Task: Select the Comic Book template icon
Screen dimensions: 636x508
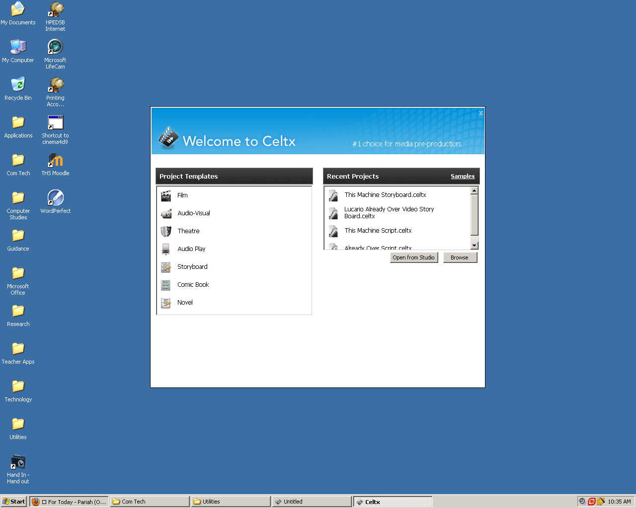Action: click(166, 285)
